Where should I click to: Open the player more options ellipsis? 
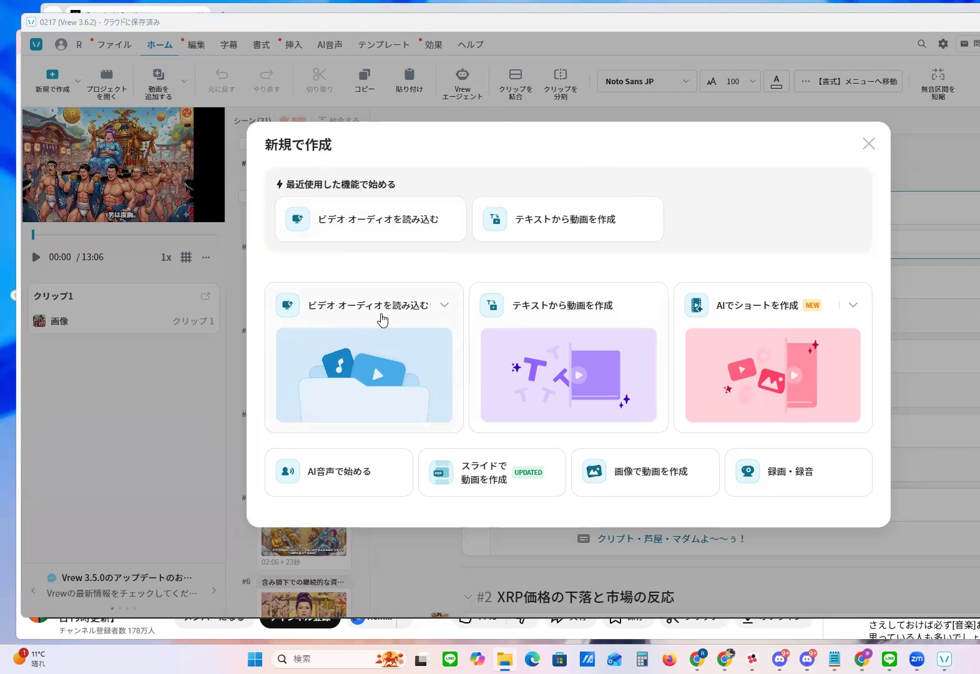(x=206, y=257)
